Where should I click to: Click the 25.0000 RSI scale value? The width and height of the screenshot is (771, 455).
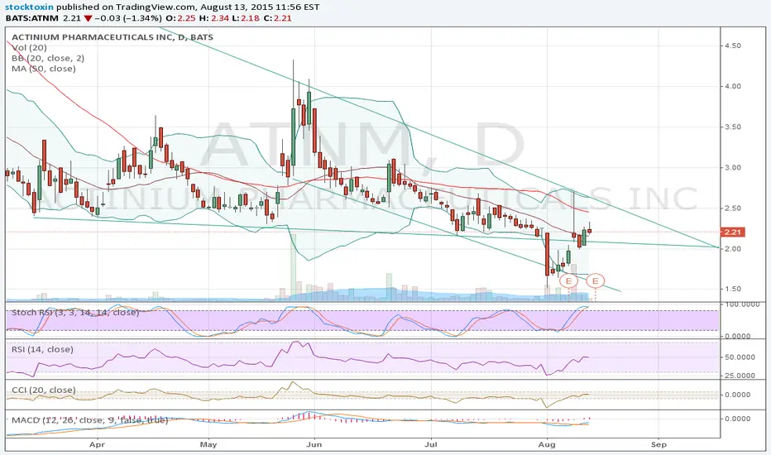coord(740,376)
